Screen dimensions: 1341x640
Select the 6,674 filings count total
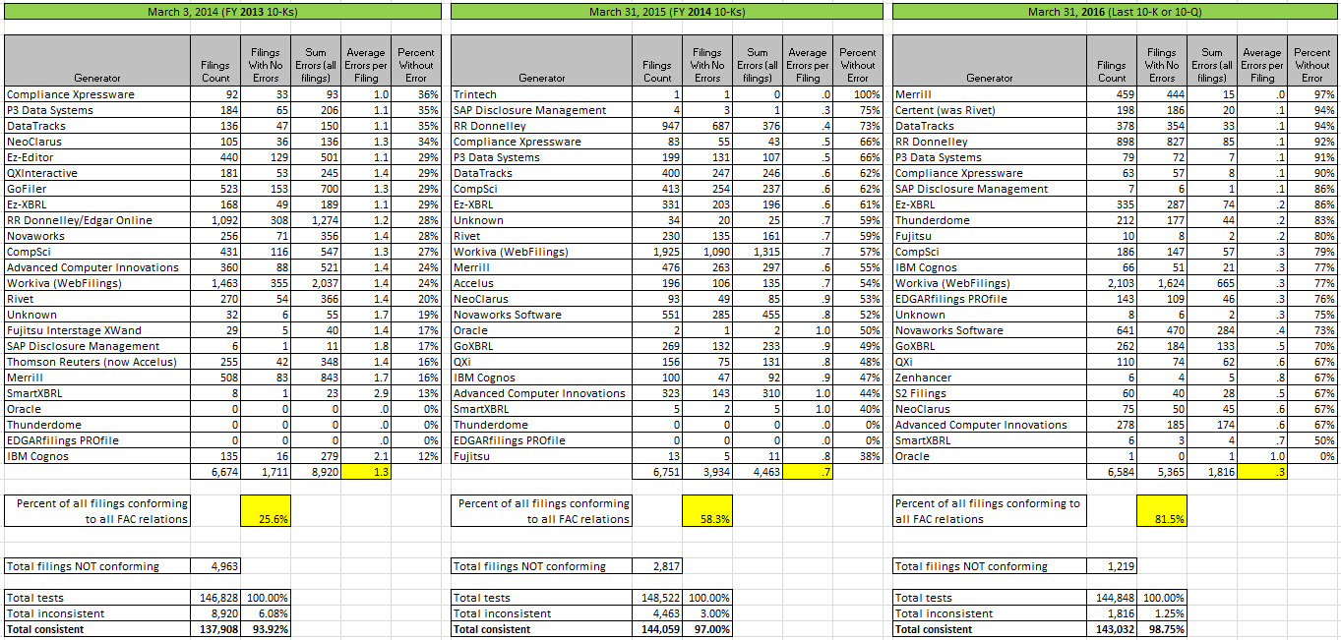(215, 472)
